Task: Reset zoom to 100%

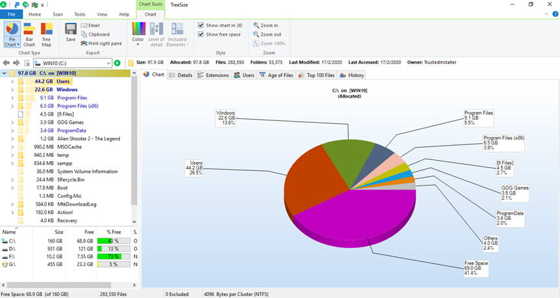Action: click(269, 43)
